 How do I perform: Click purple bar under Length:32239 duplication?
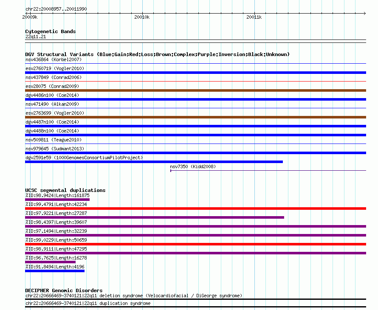pyautogui.click(x=195, y=235)
